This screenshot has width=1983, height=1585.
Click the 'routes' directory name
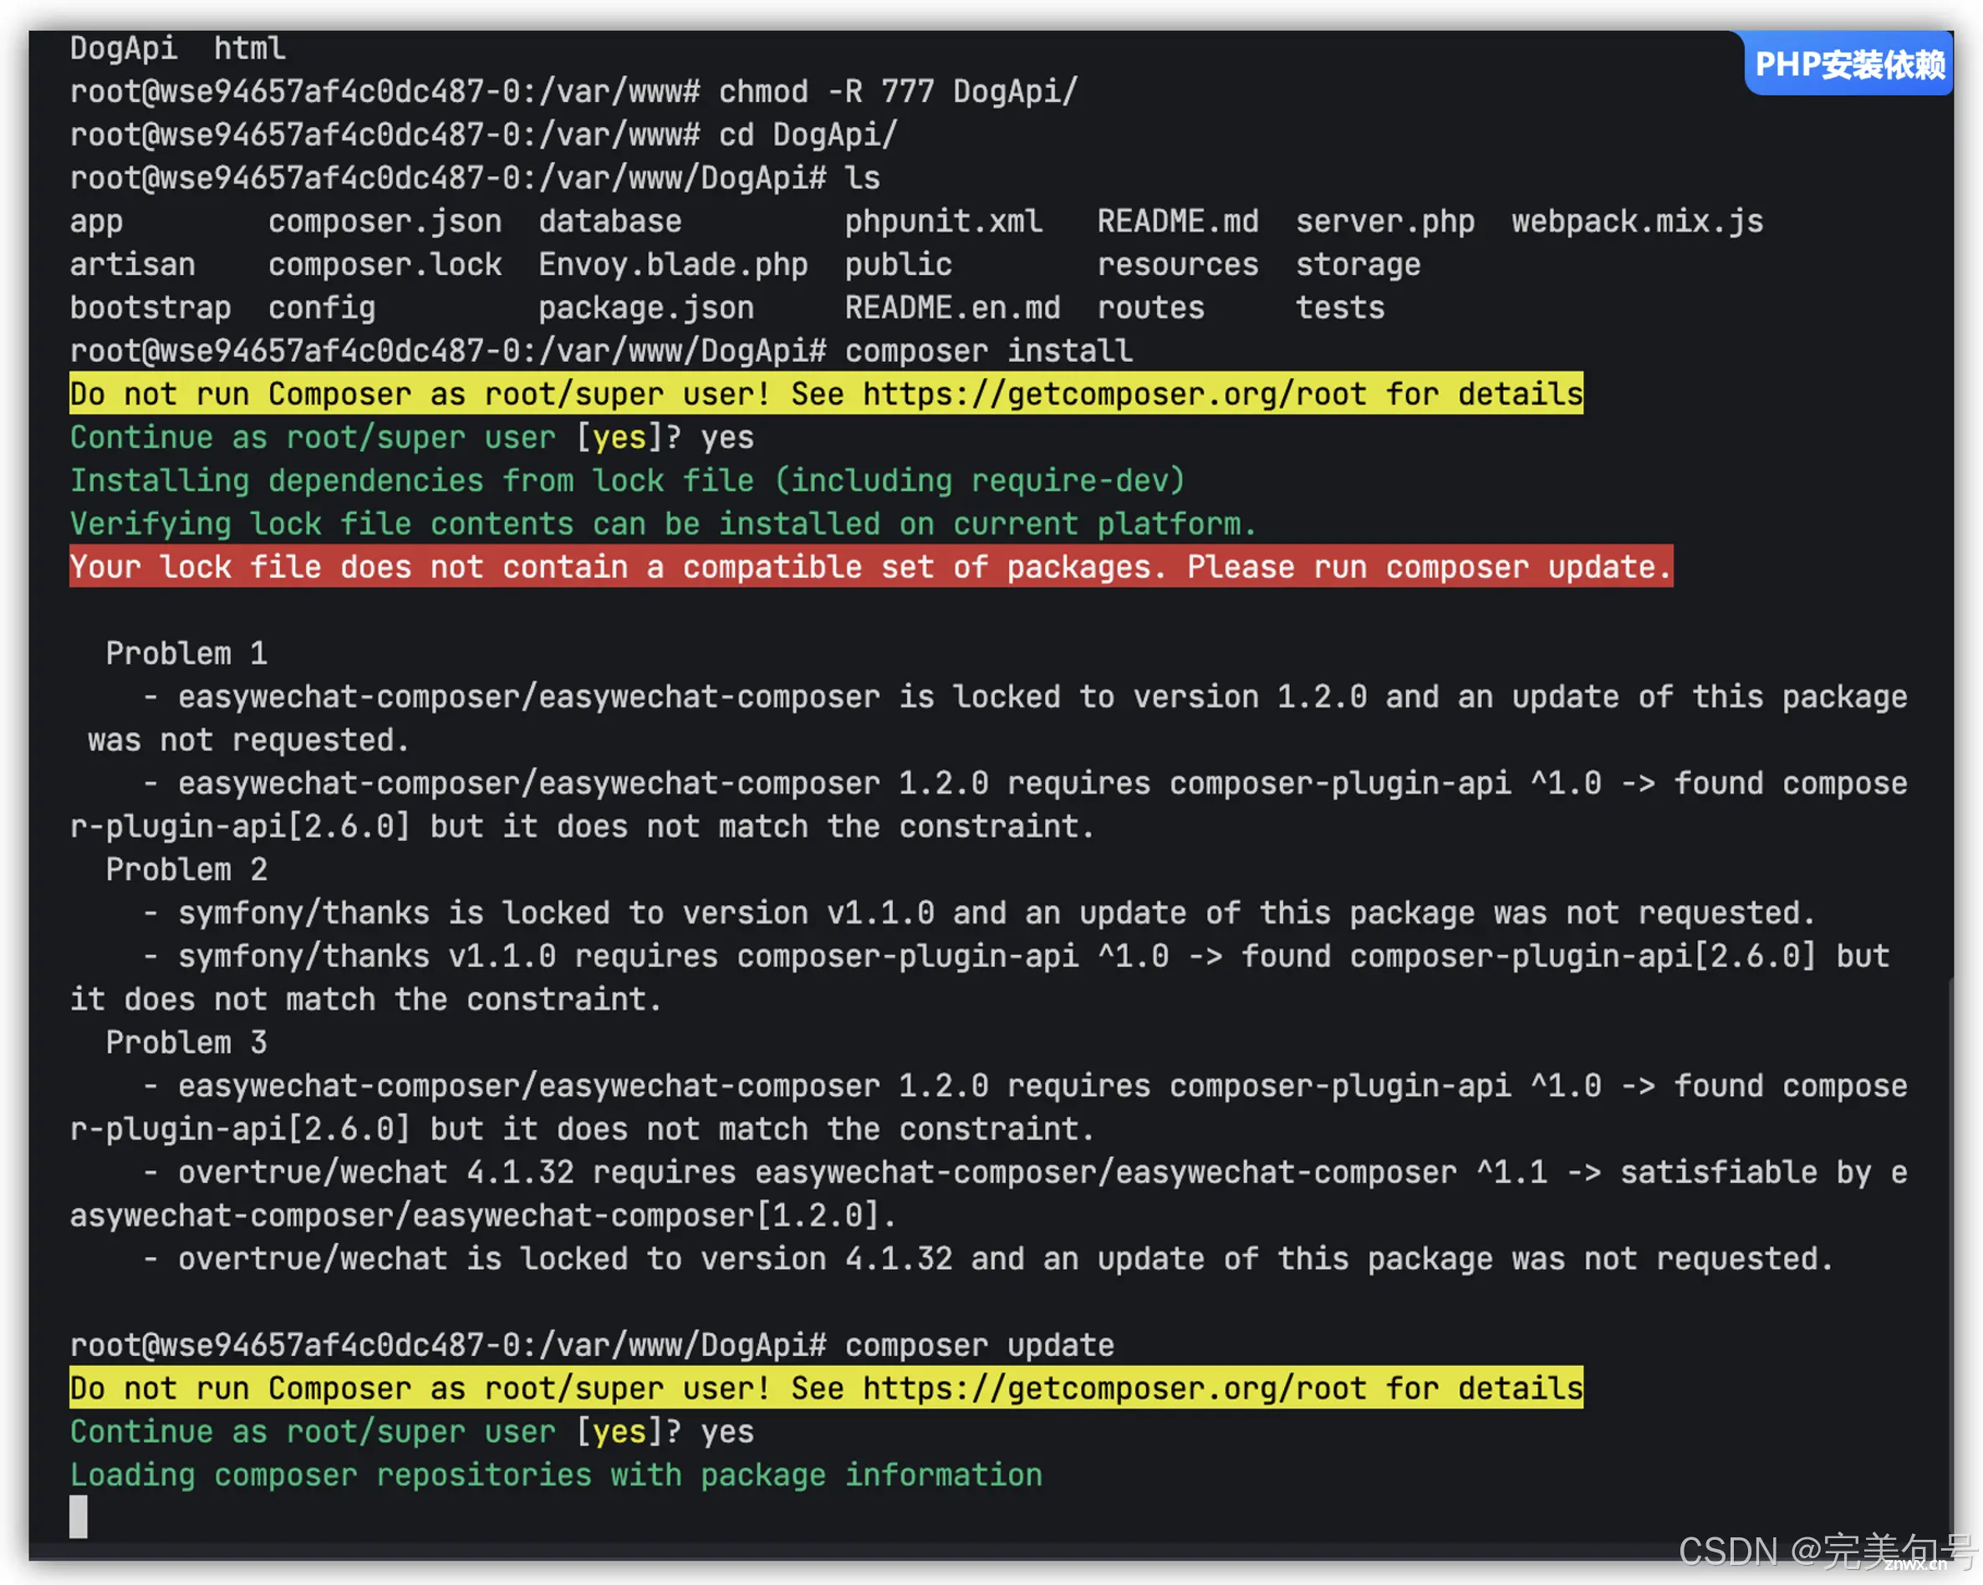point(1150,308)
